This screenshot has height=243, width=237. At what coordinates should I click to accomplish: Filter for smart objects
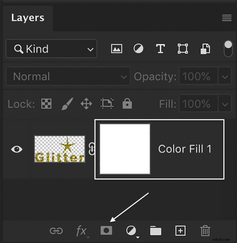(x=205, y=49)
